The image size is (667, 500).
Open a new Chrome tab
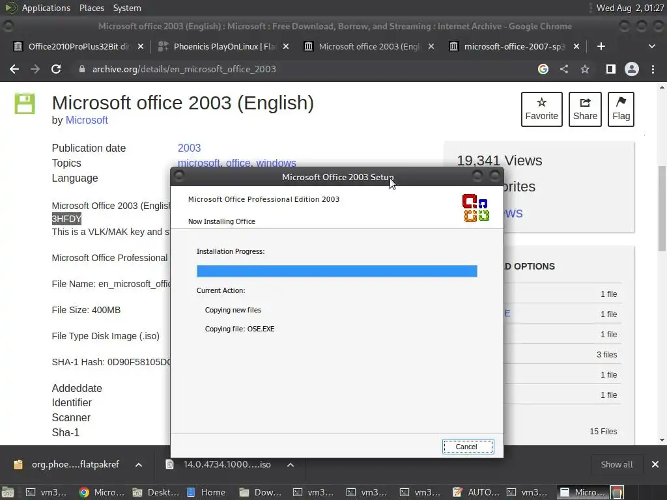point(601,46)
